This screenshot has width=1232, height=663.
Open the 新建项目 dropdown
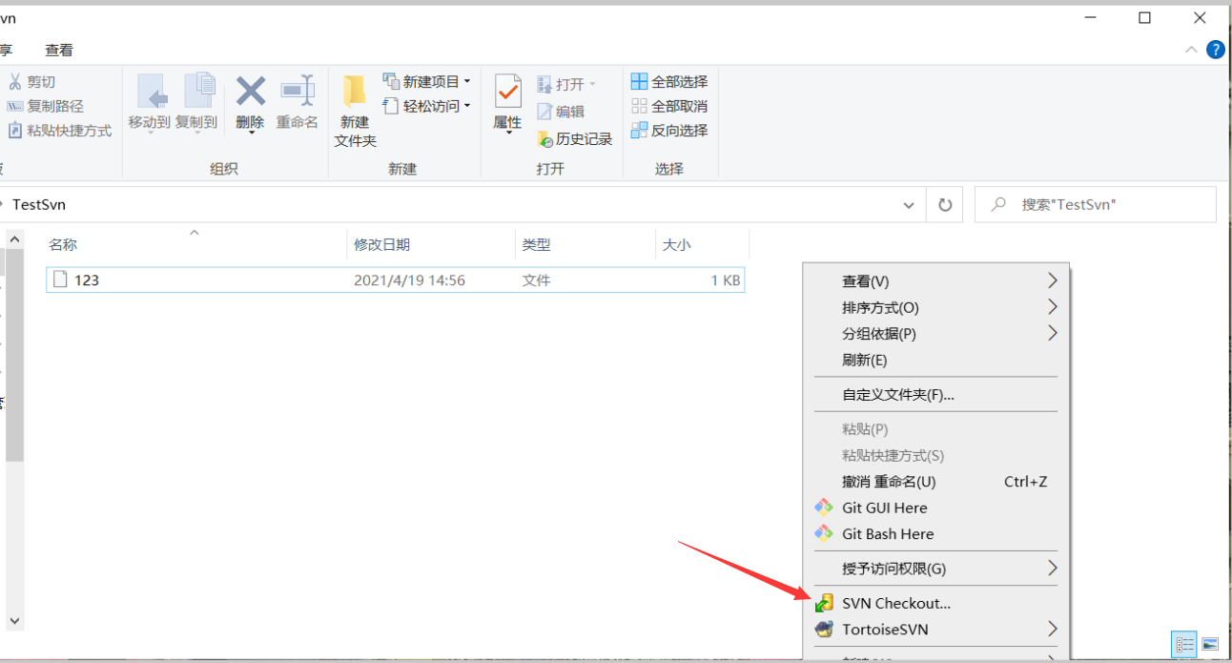(426, 81)
